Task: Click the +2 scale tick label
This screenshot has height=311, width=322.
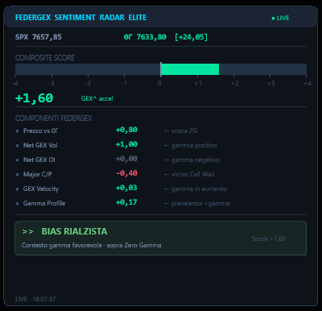Action: 235,83
